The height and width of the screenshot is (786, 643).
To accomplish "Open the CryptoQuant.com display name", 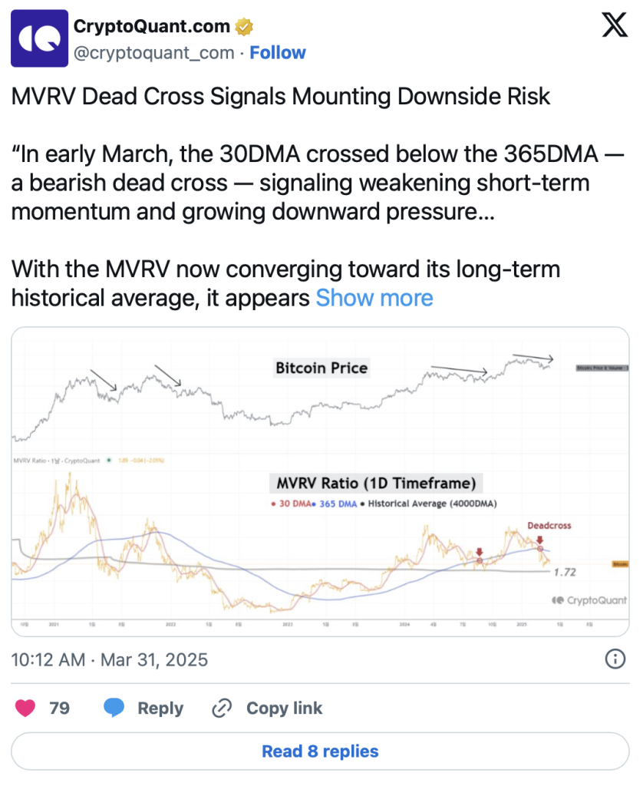I will (151, 27).
